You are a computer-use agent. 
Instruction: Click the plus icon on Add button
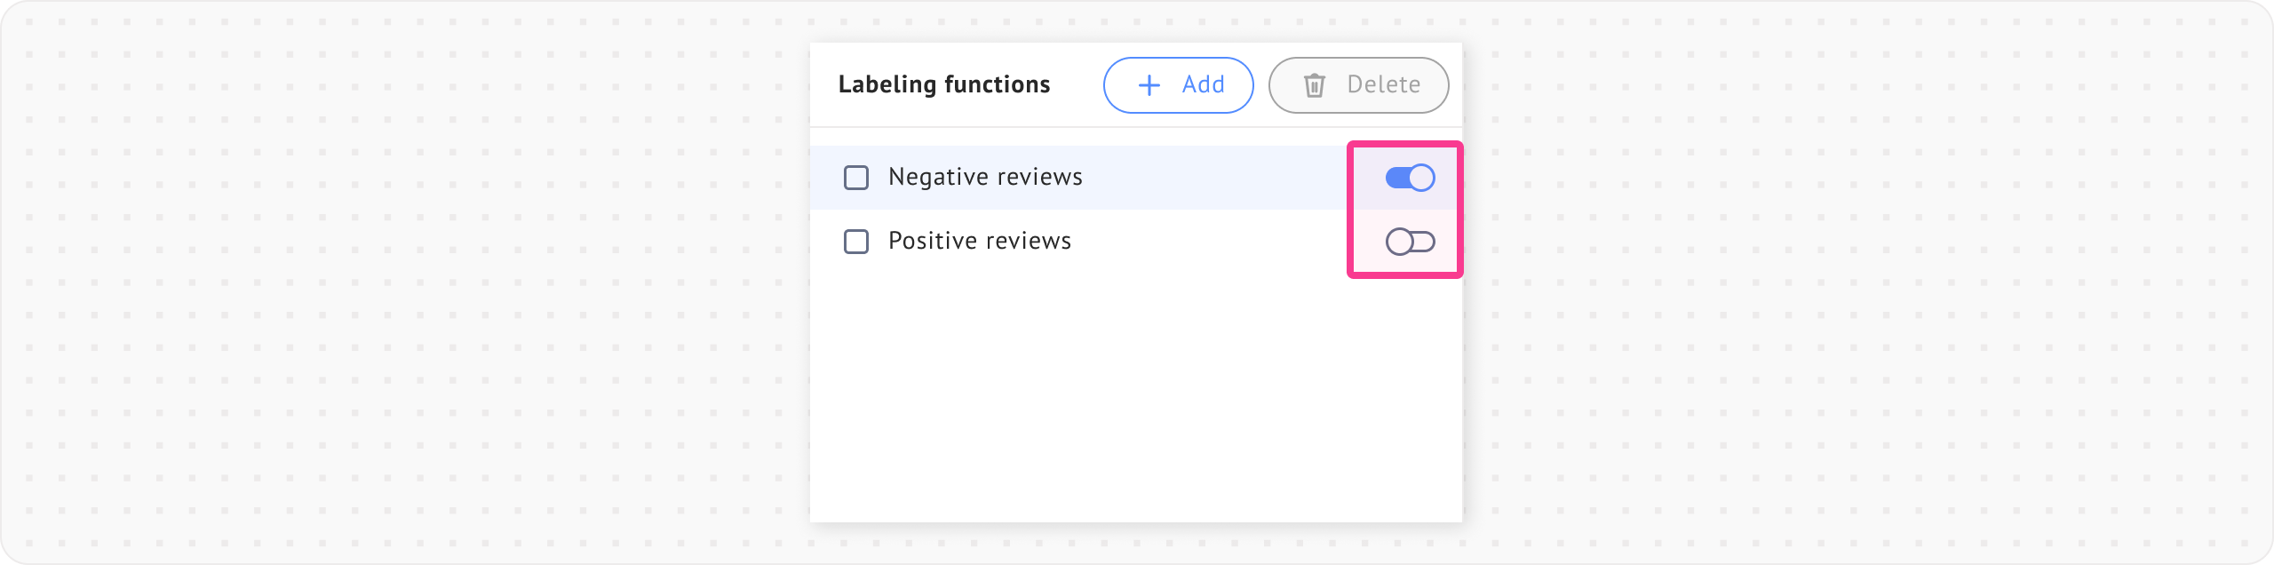(1149, 85)
